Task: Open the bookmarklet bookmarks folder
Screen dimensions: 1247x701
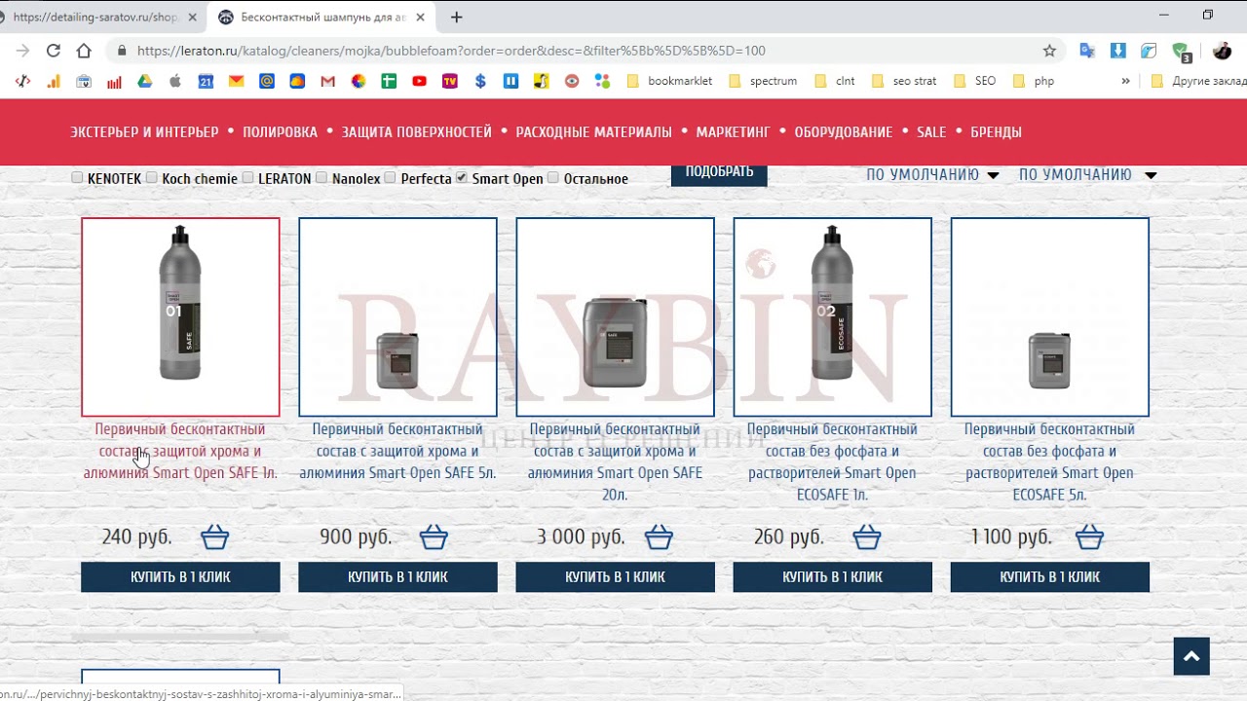Action: pos(669,81)
